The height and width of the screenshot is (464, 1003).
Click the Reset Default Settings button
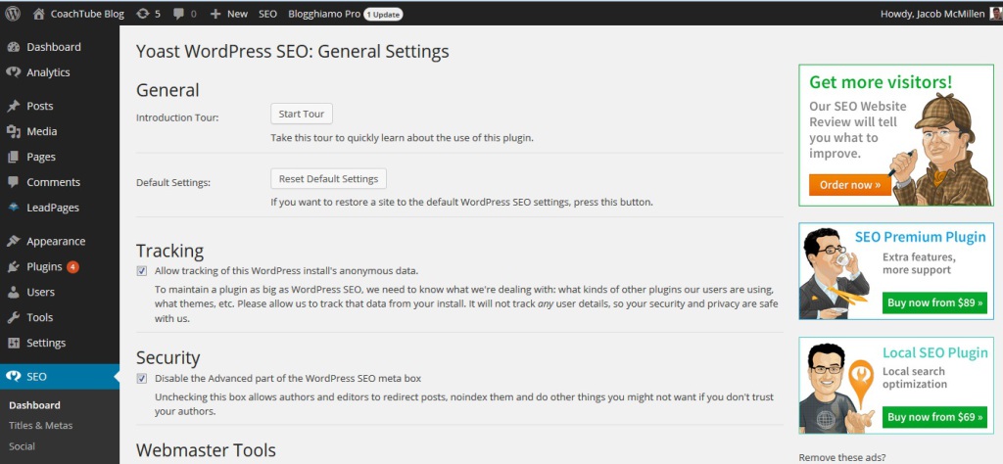(x=328, y=179)
